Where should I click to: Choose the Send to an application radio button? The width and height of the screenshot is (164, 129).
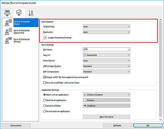(x=45, y=100)
